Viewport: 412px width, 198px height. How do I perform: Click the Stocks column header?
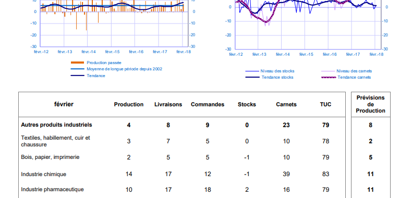(x=247, y=105)
